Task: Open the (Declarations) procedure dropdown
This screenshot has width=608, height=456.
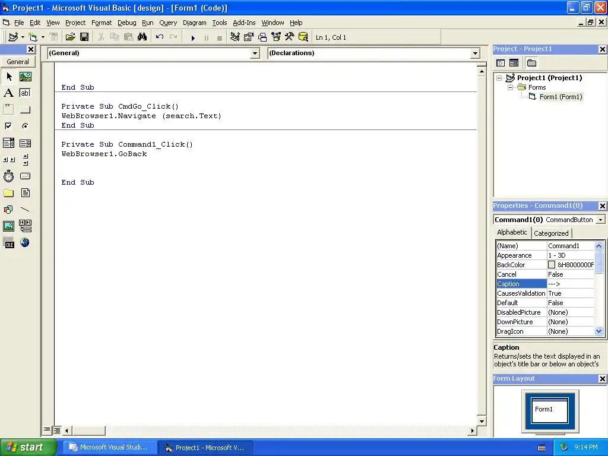Action: 476,53
